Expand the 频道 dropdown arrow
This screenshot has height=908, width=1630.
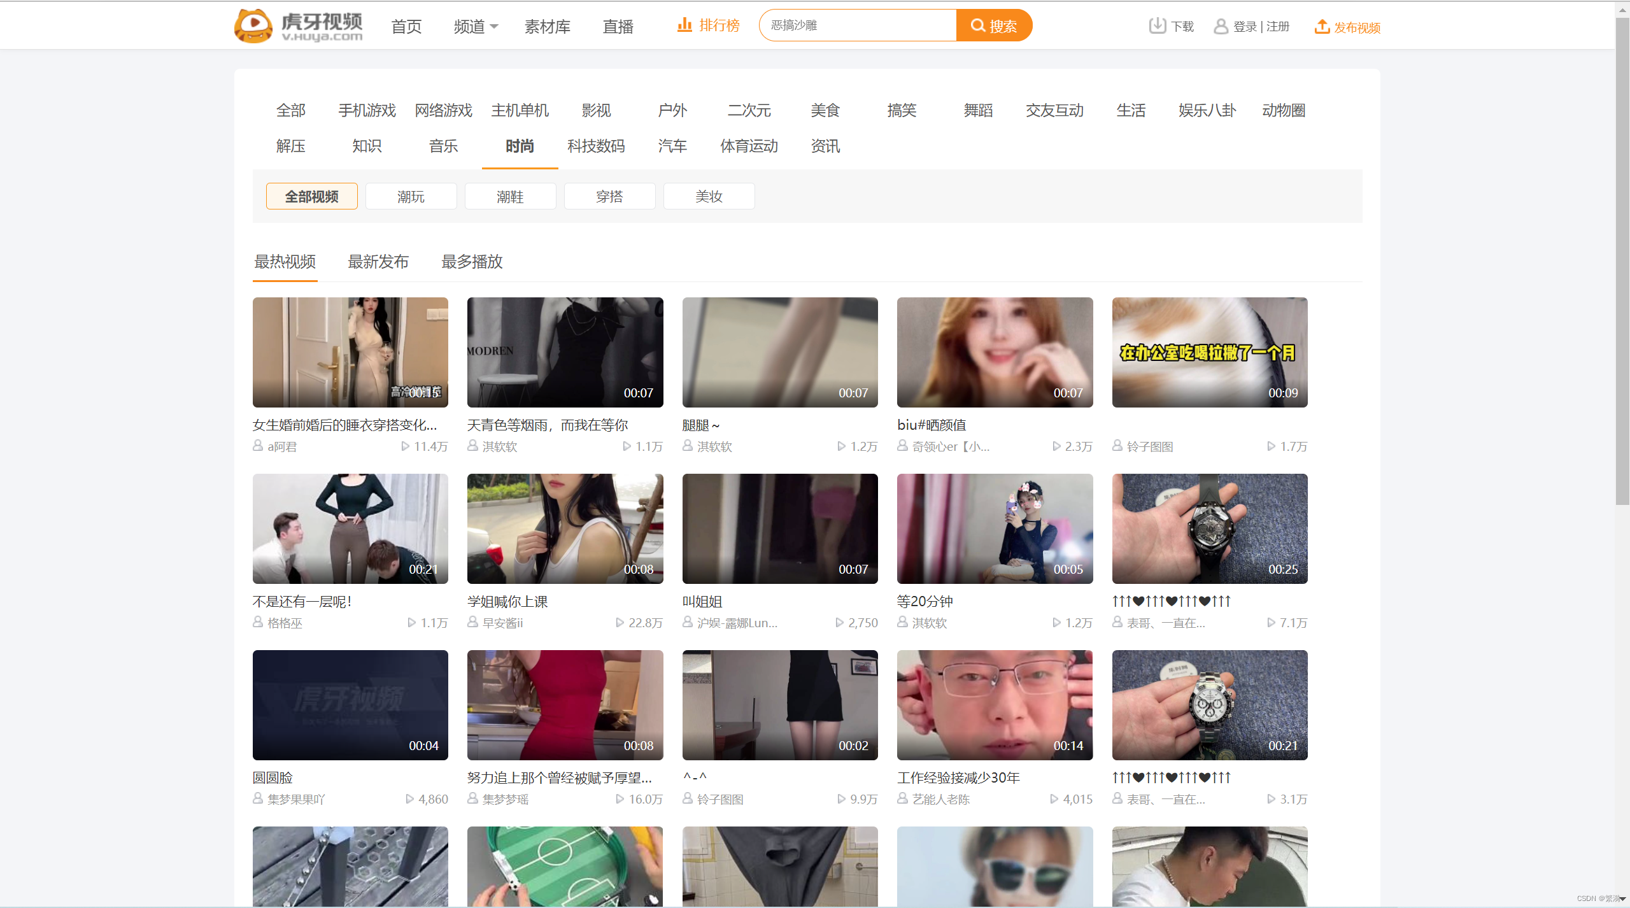tap(494, 27)
